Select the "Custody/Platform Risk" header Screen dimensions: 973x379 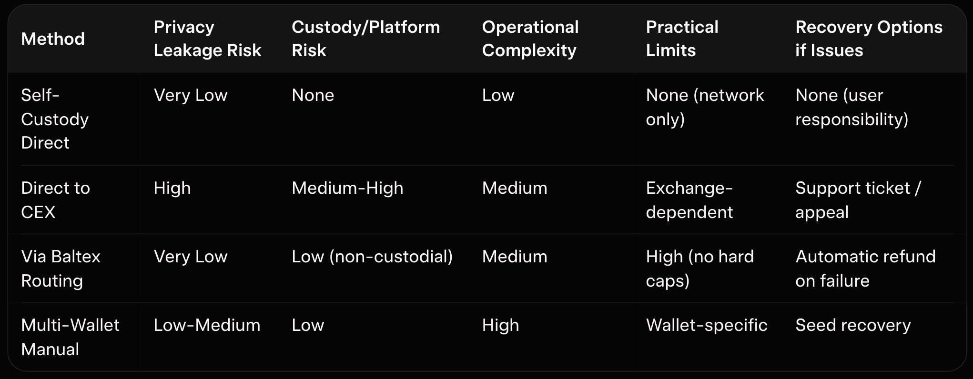tap(365, 39)
